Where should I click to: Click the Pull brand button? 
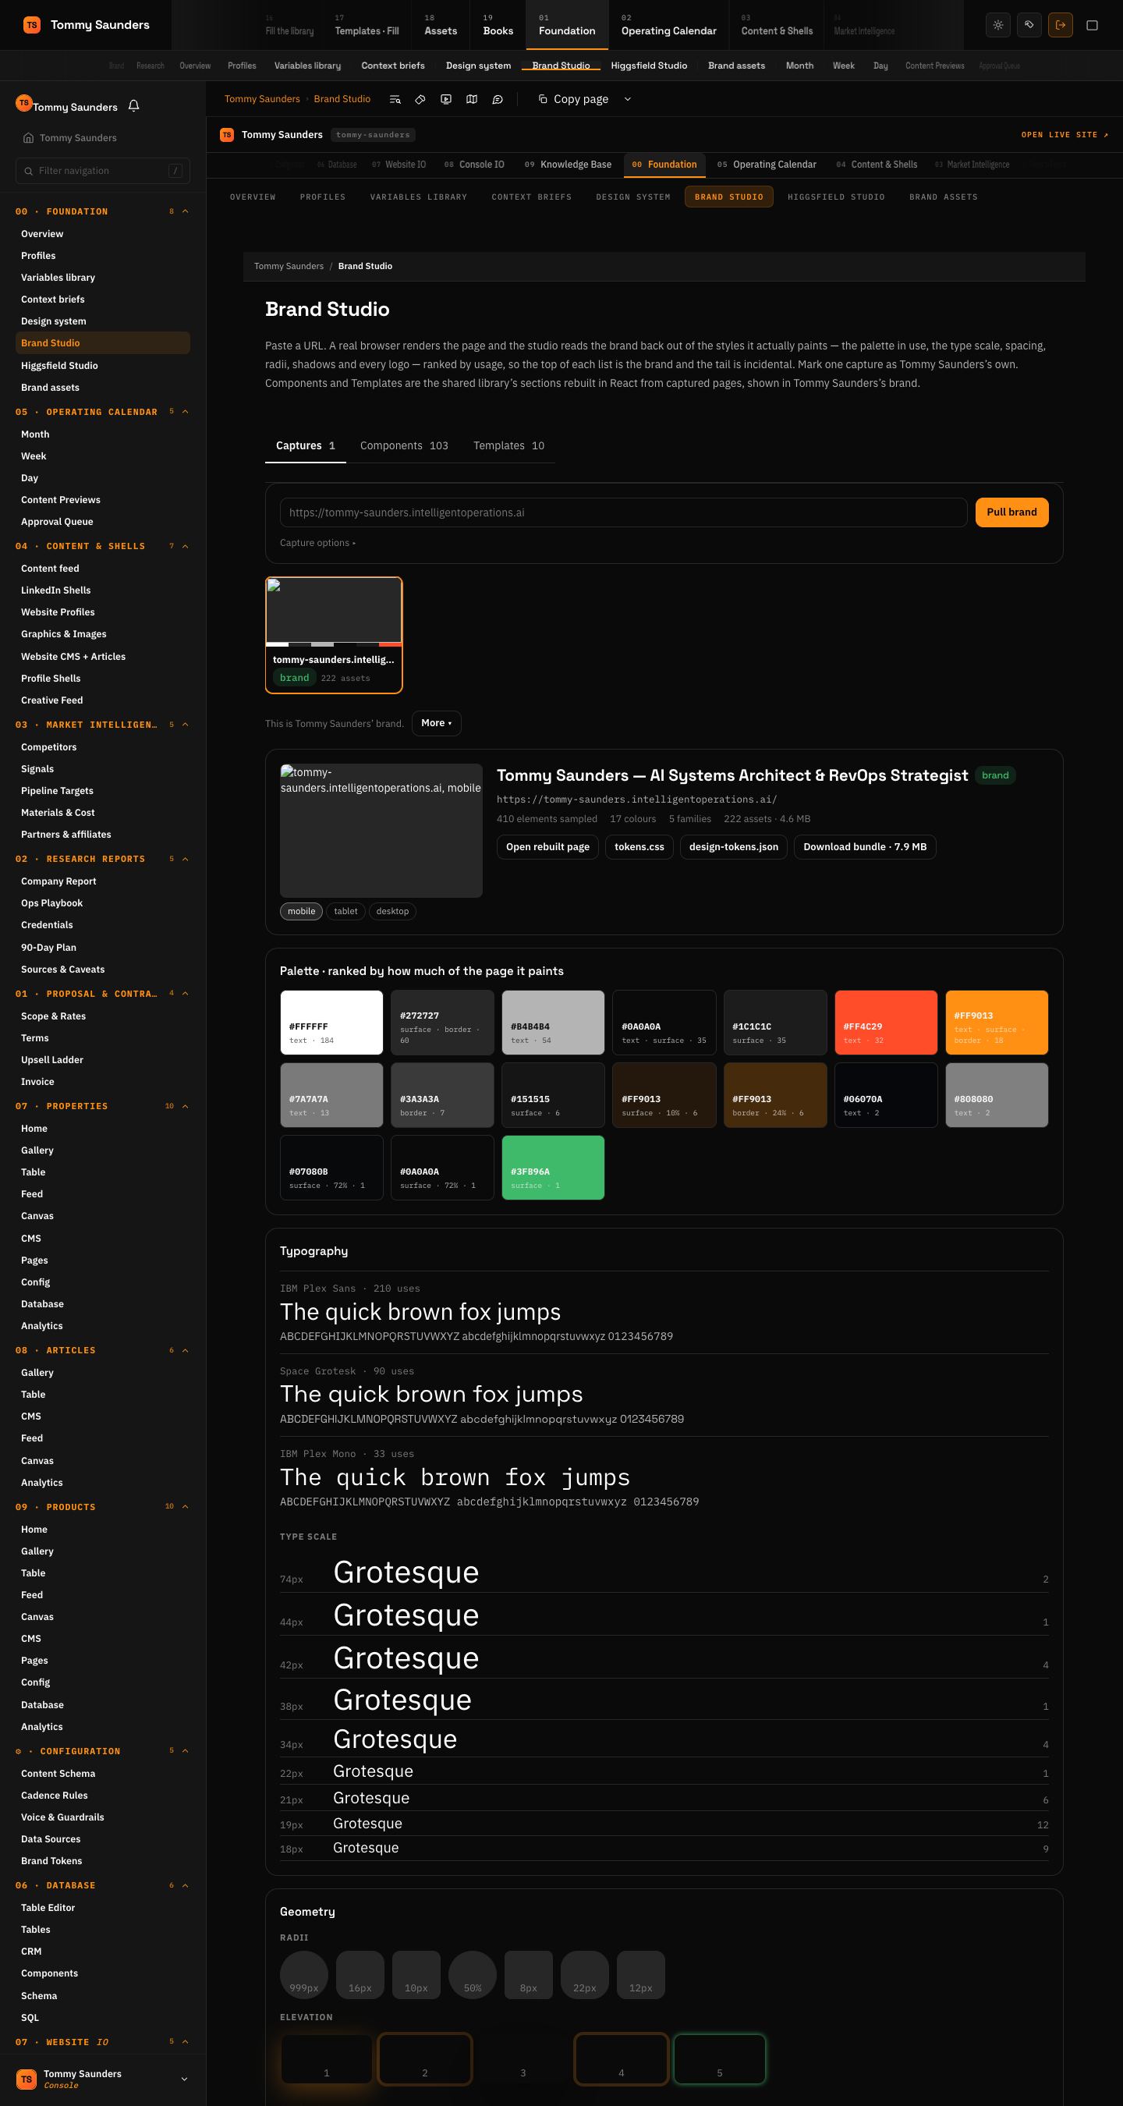click(x=1011, y=512)
